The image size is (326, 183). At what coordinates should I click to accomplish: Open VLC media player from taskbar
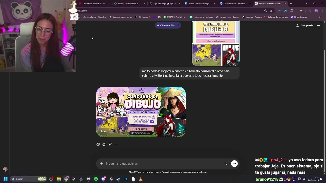[141, 179]
